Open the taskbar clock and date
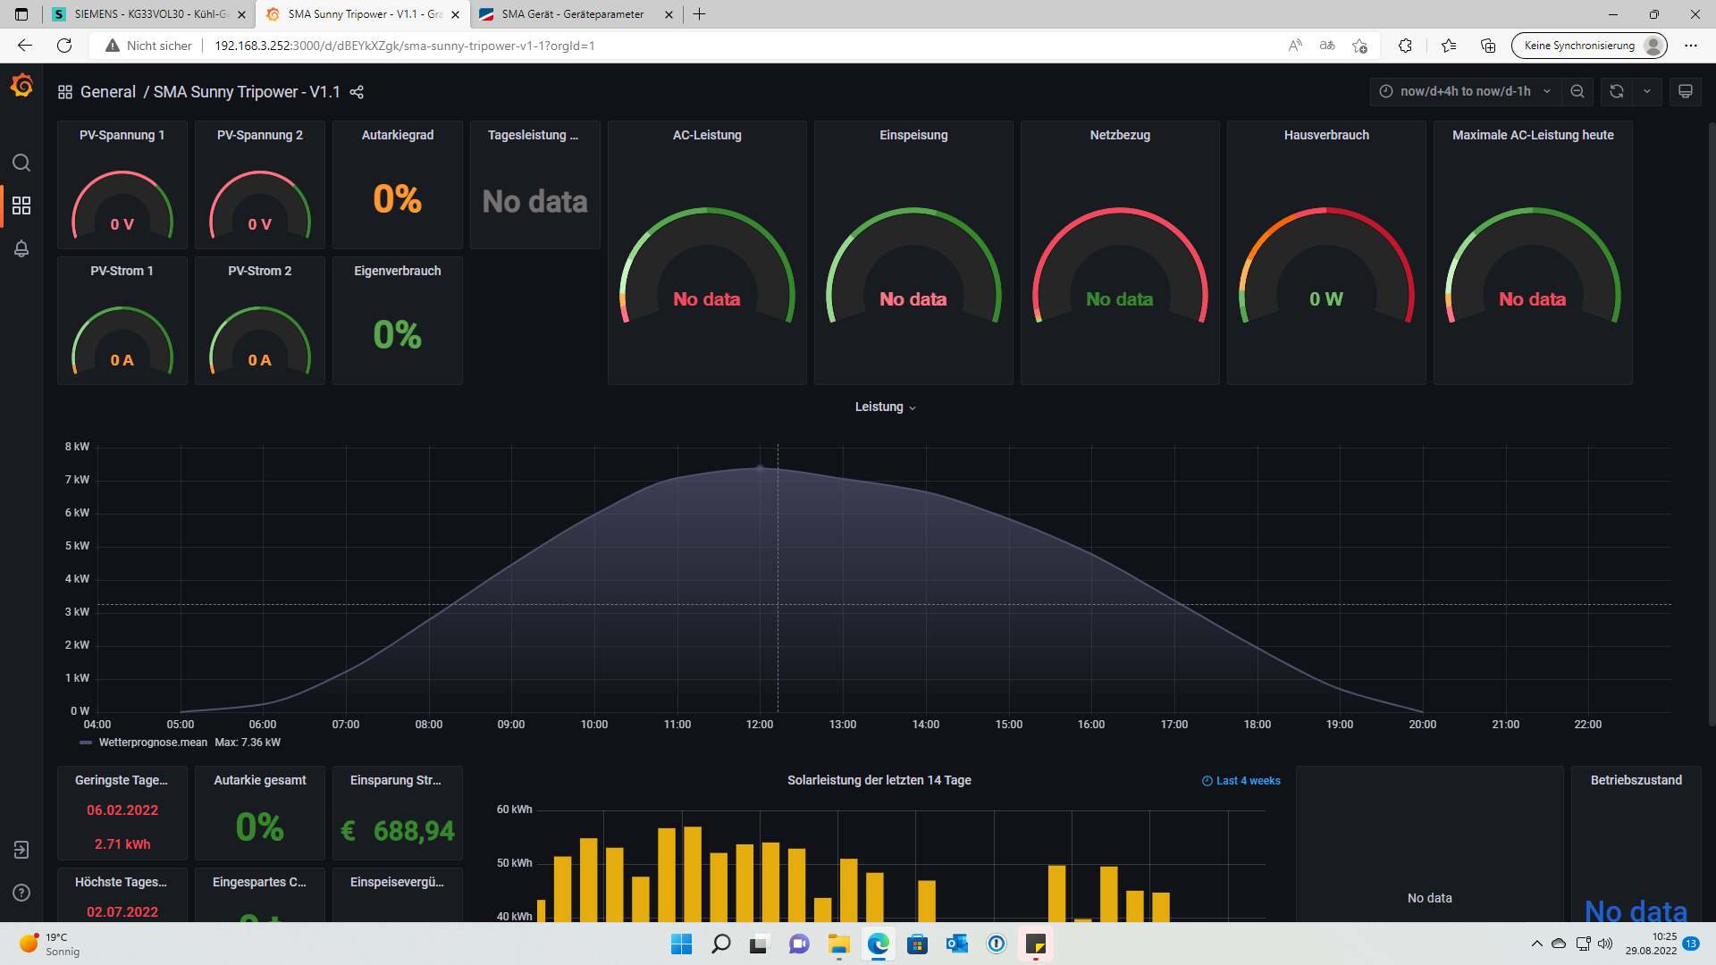The height and width of the screenshot is (965, 1716). click(1651, 944)
